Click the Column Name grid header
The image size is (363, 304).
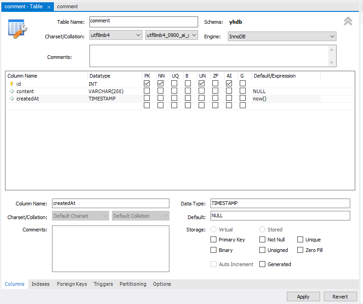pyautogui.click(x=47, y=76)
